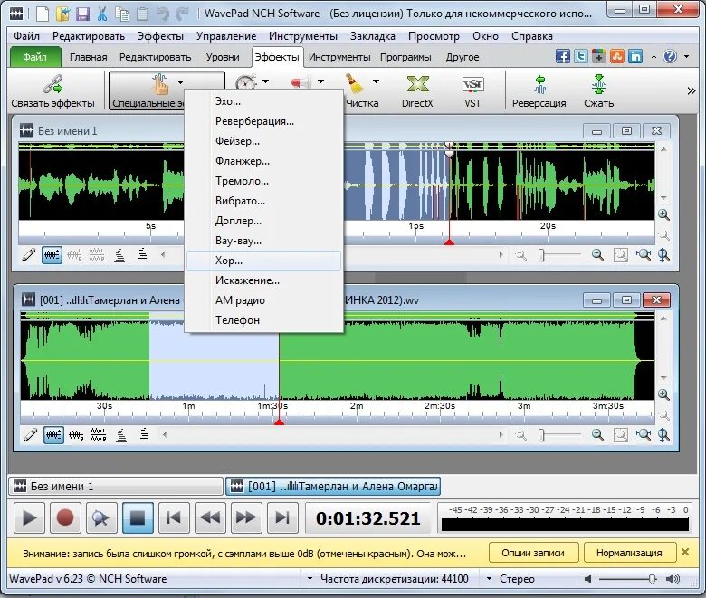Start playback with the Play button
Screen dimensions: 706x598
click(x=29, y=517)
